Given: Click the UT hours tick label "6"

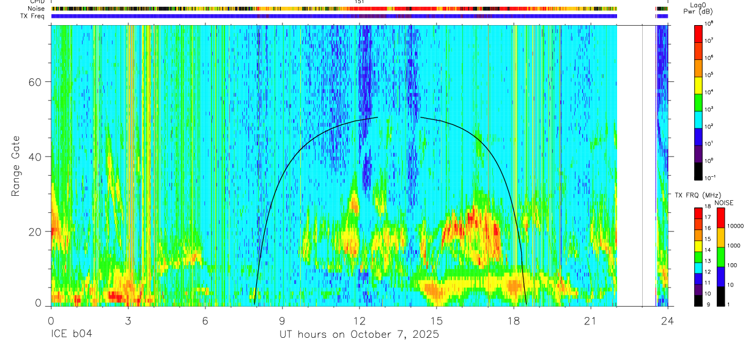Looking at the screenshot, I should coord(205,321).
